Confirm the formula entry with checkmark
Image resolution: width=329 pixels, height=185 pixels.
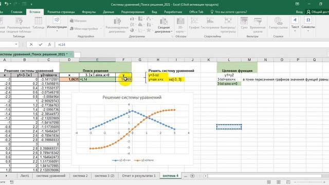[41, 45]
